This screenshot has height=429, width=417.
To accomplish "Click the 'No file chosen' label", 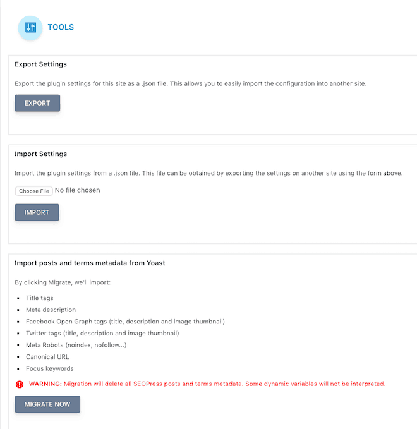I will click(78, 190).
